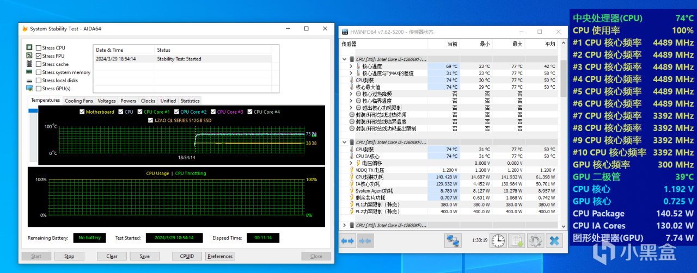Click the Stress cache chip icon
The image size is (697, 273).
coord(29,64)
